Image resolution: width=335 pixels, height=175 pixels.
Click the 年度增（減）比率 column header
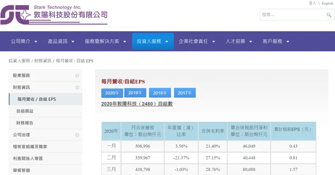coord(181,131)
